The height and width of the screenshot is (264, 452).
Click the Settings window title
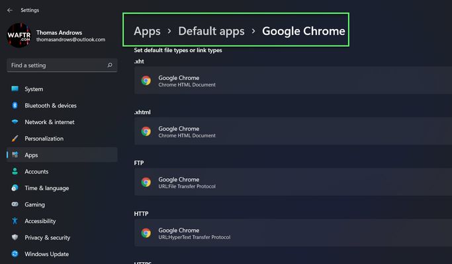coord(30,10)
